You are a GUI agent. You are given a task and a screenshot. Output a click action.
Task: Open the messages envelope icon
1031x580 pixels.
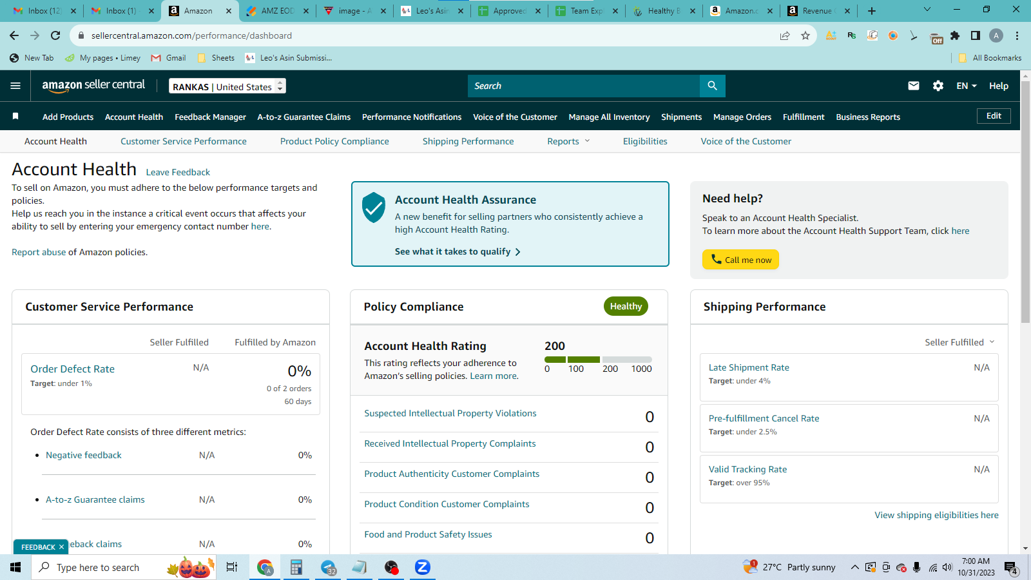pyautogui.click(x=914, y=86)
